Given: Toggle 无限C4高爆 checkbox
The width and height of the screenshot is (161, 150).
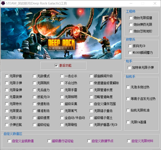Looking at the screenshot, I should [128, 122].
